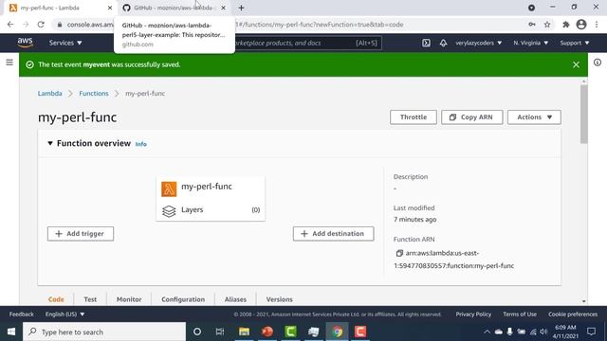Switch to the my-perl-func Lambda browser tab
Image resolution: width=607 pixels, height=341 pixels.
point(60,8)
